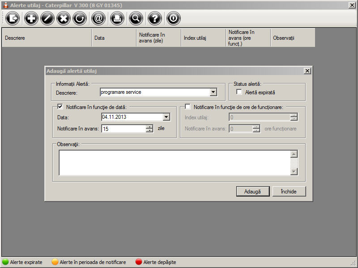Screen dimensions: 358x268
Task: Sort by Notificare în avans (zile) column
Action: 159,38
